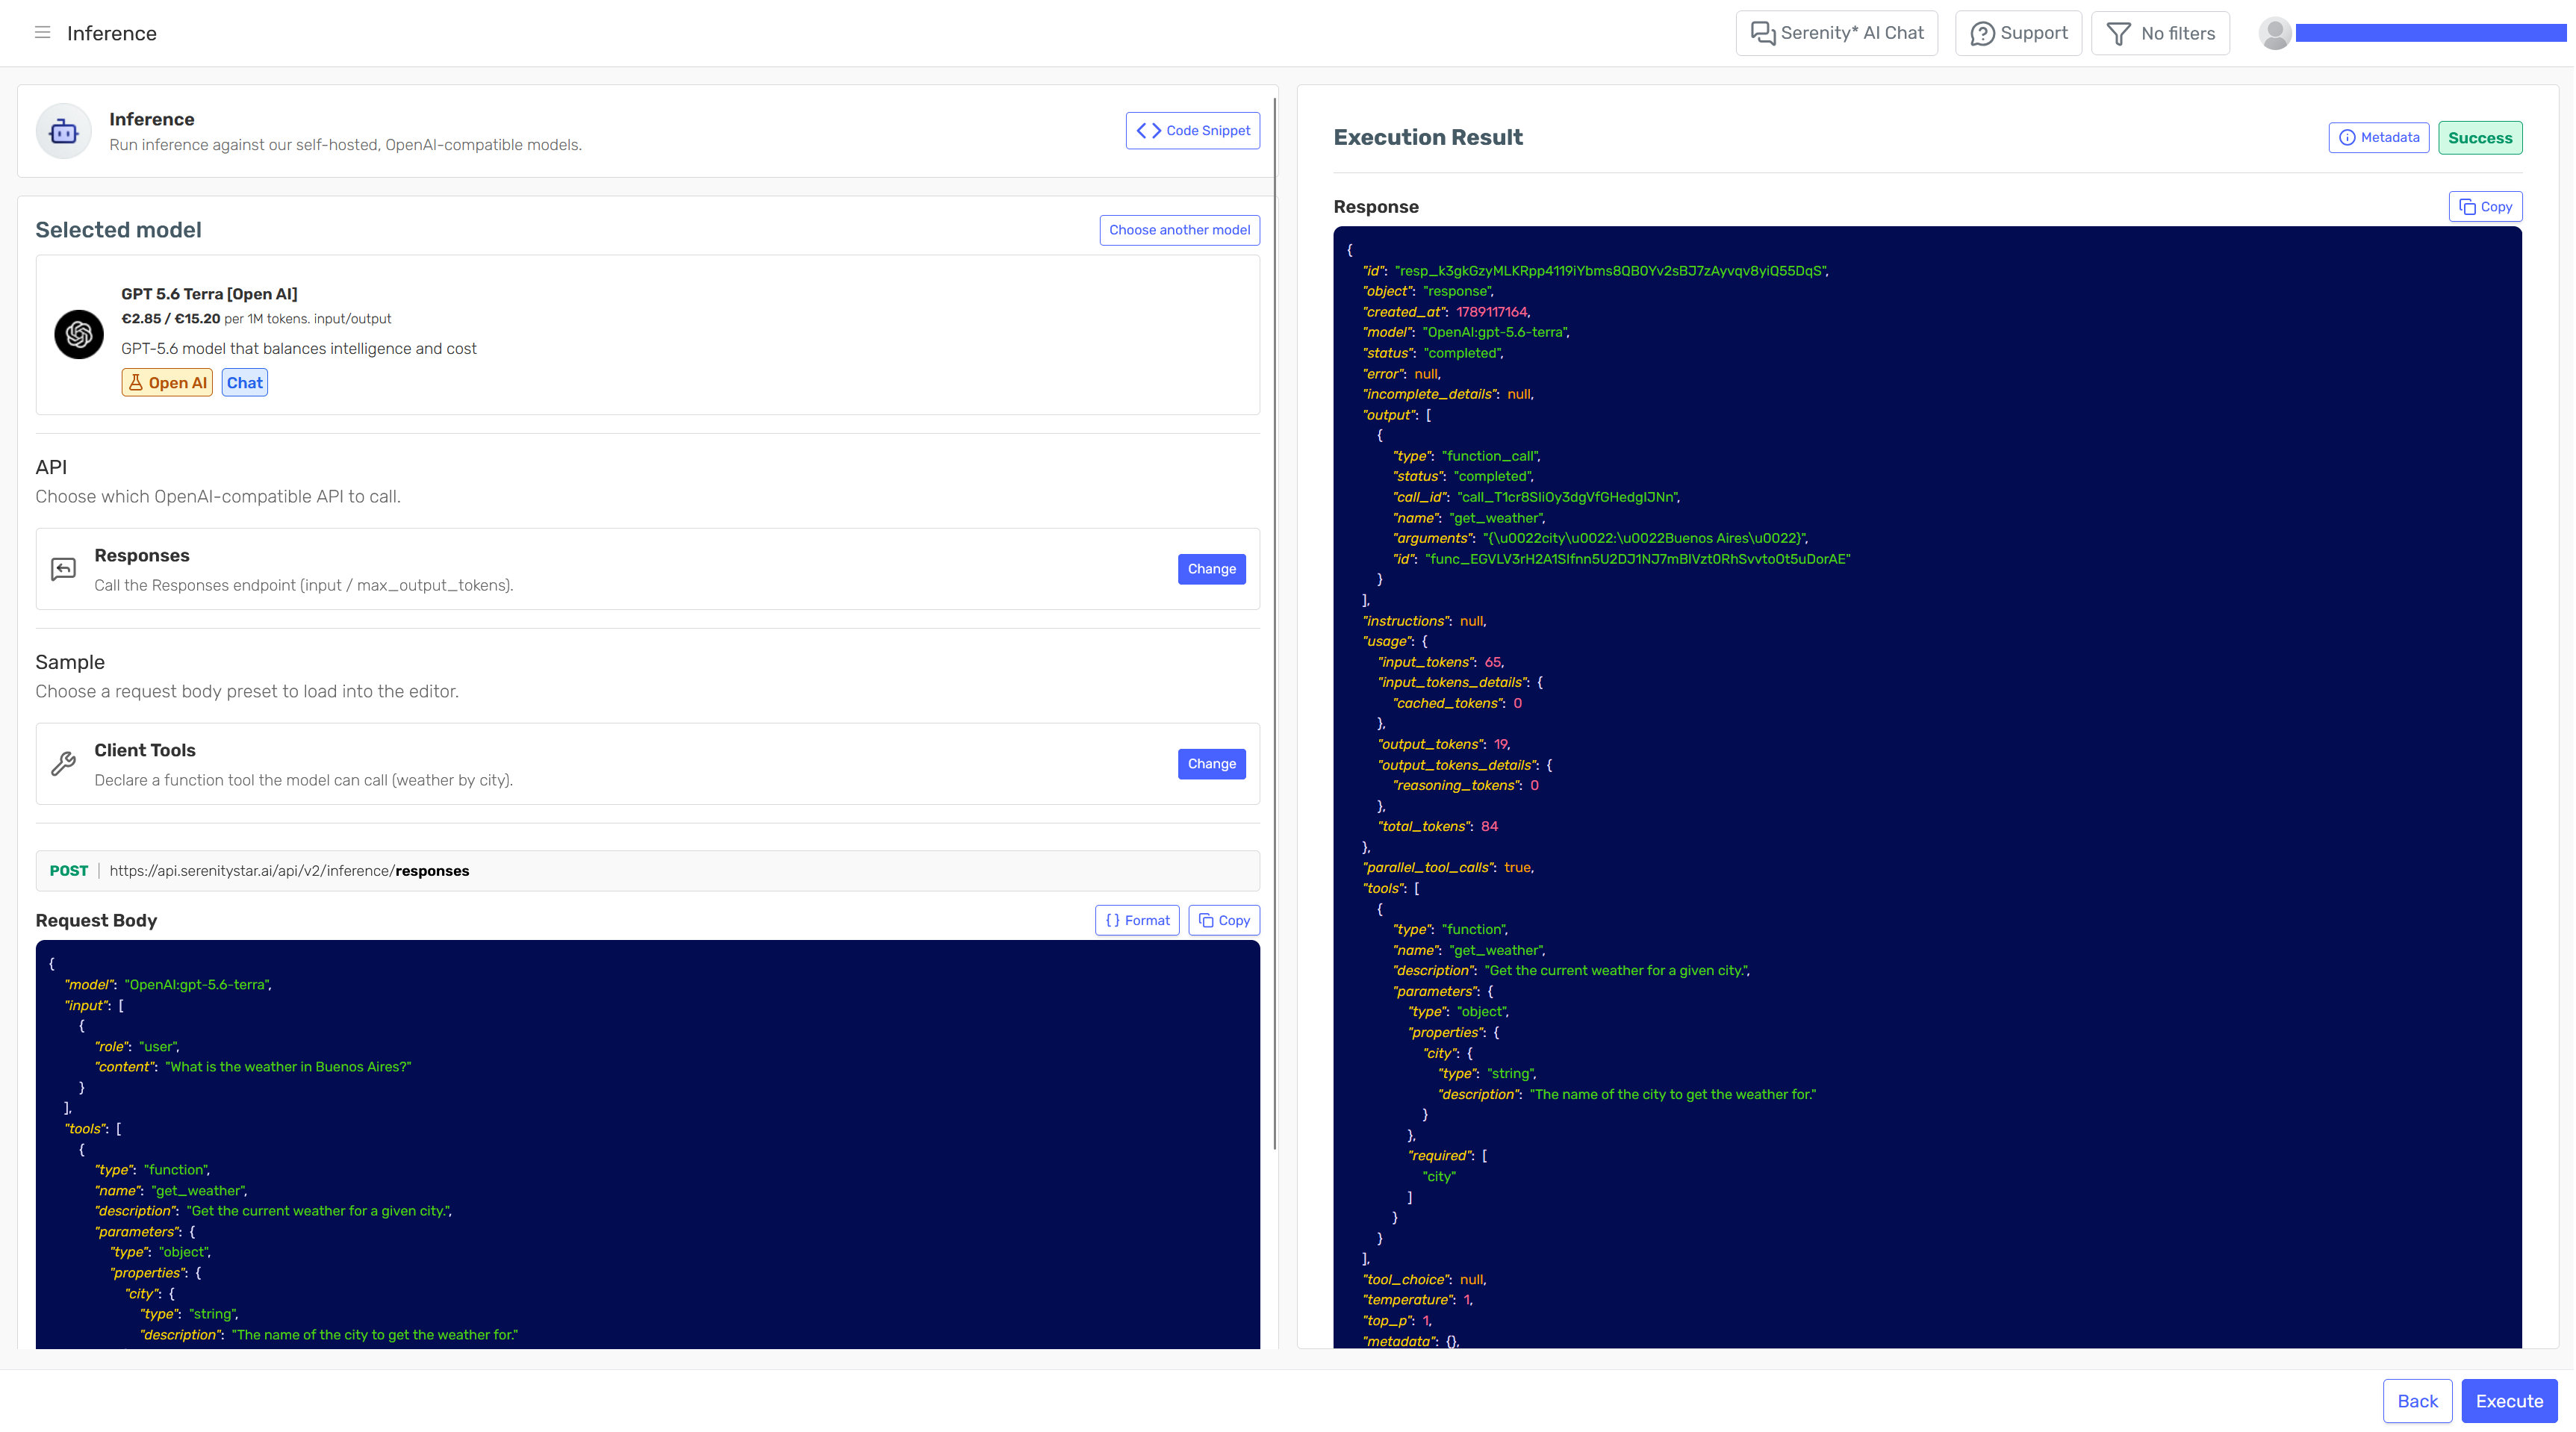Click the Inference robot icon
Screen dimensions: 2576x1432
click(64, 131)
